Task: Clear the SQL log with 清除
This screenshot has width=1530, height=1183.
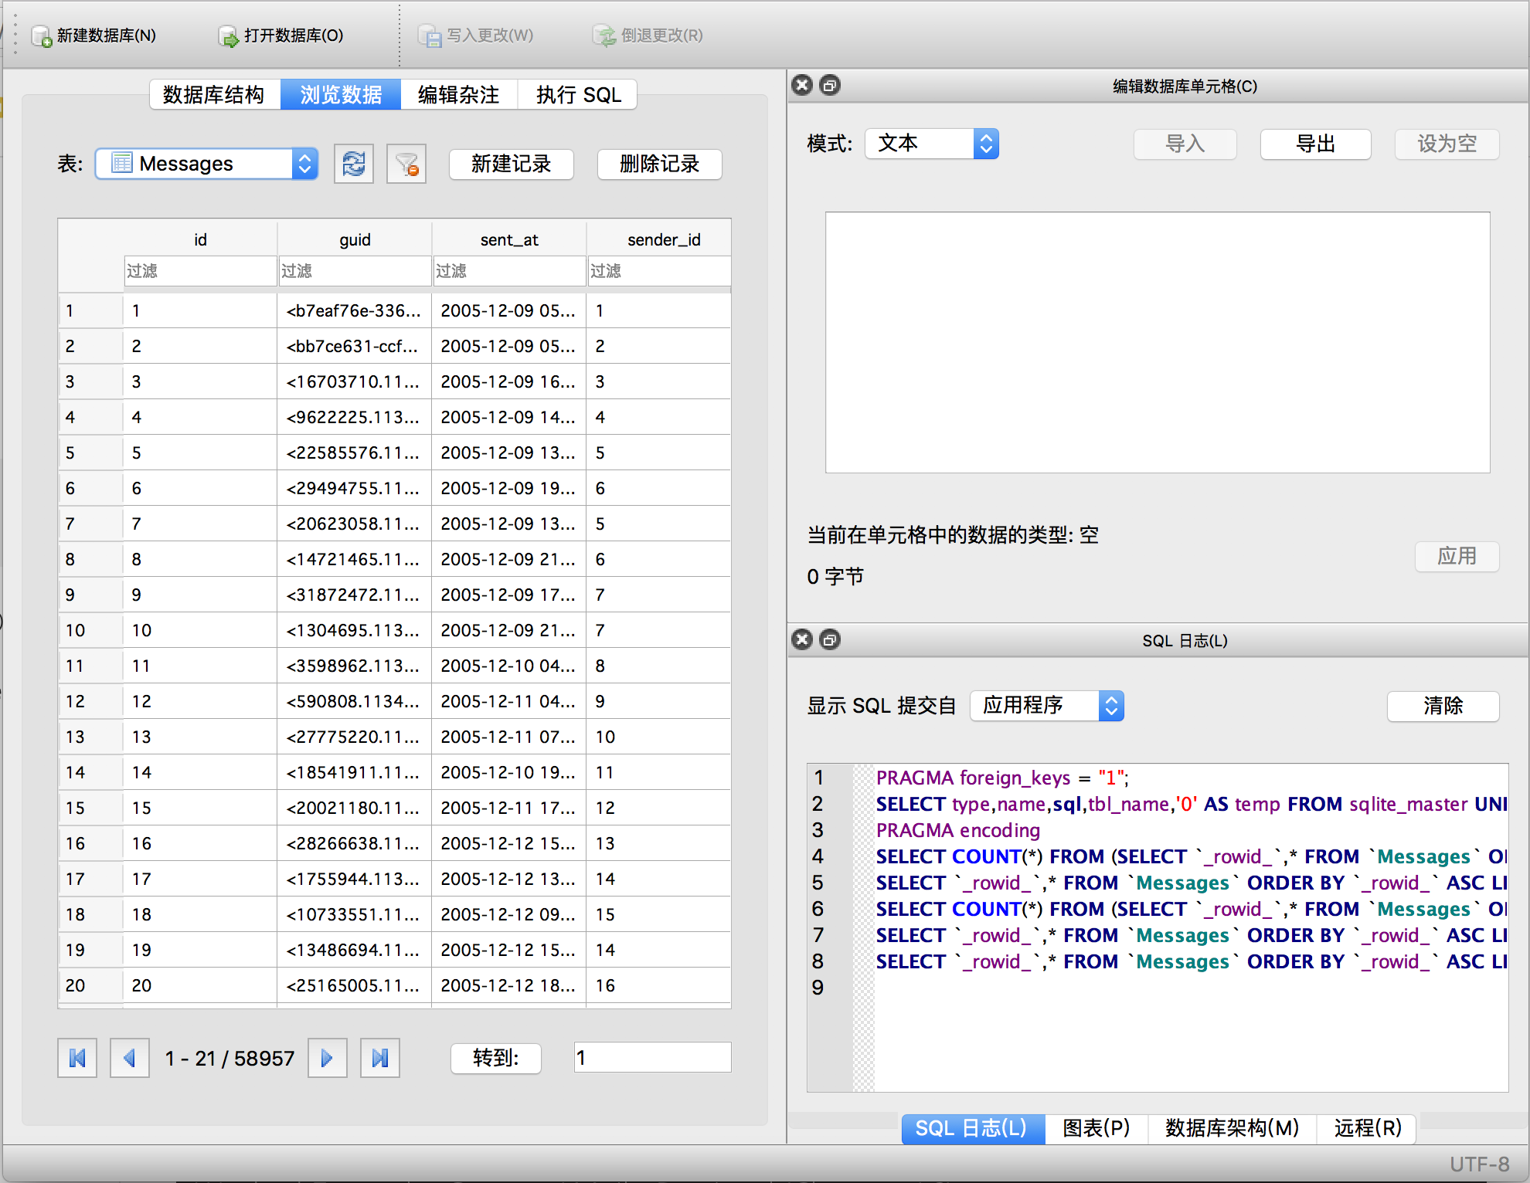Action: pos(1442,706)
